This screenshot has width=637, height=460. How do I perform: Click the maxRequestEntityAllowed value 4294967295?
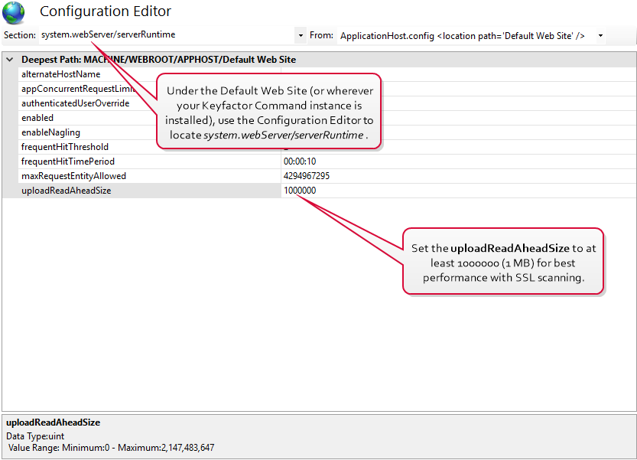[309, 176]
